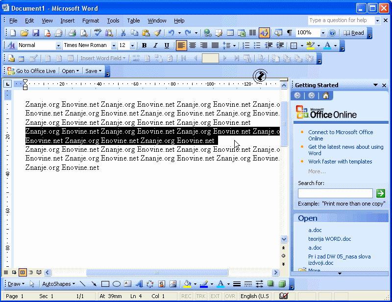Toggle the Drawing toolbar button
The height and width of the screenshot is (302, 392).
pos(264,33)
